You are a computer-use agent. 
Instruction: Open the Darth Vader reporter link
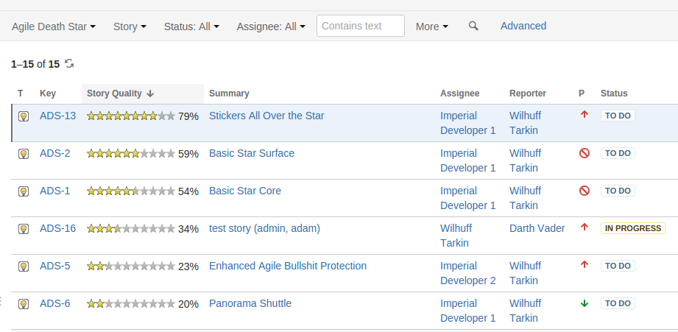537,228
